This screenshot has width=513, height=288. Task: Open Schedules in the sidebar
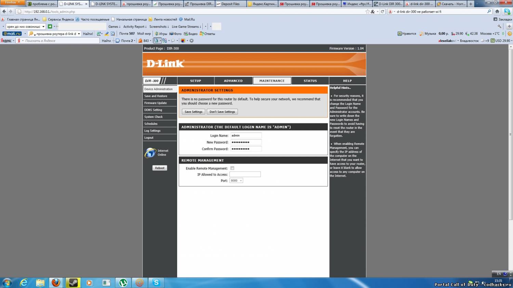coord(160,124)
